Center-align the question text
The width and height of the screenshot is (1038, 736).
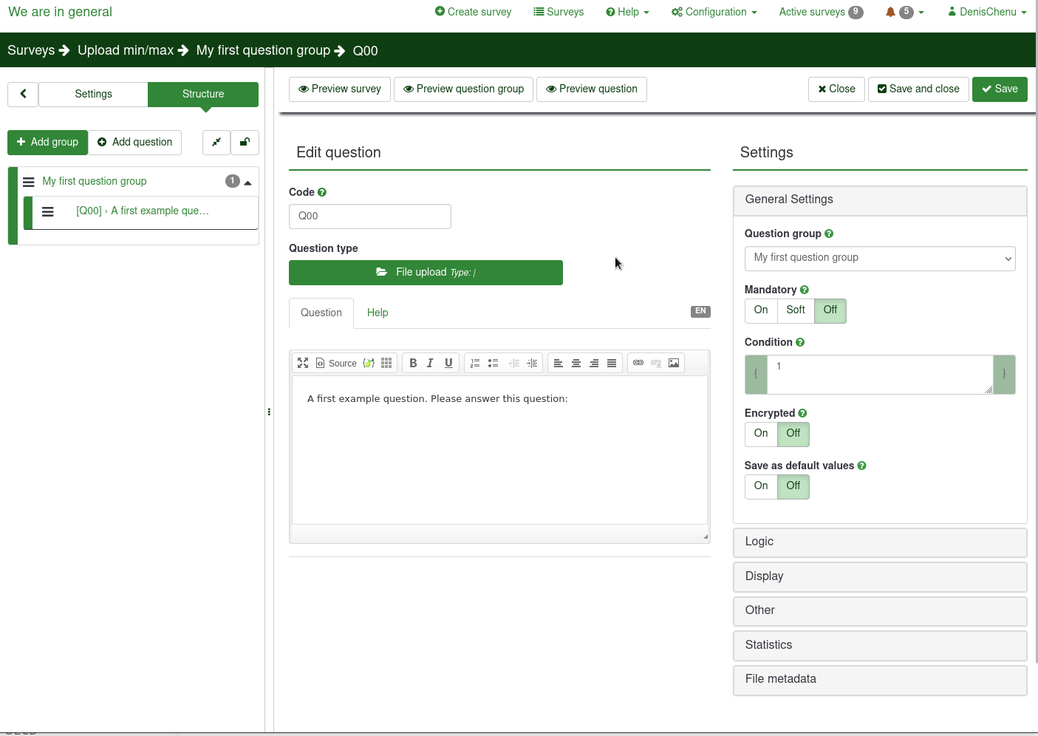[576, 363]
